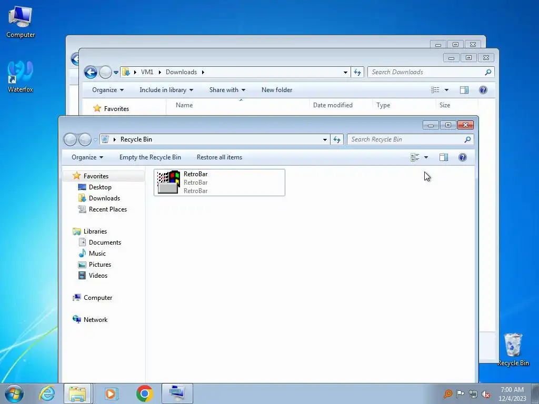The image size is (539, 404).
Task: Launch Google Chrome from taskbar
Action: click(144, 393)
